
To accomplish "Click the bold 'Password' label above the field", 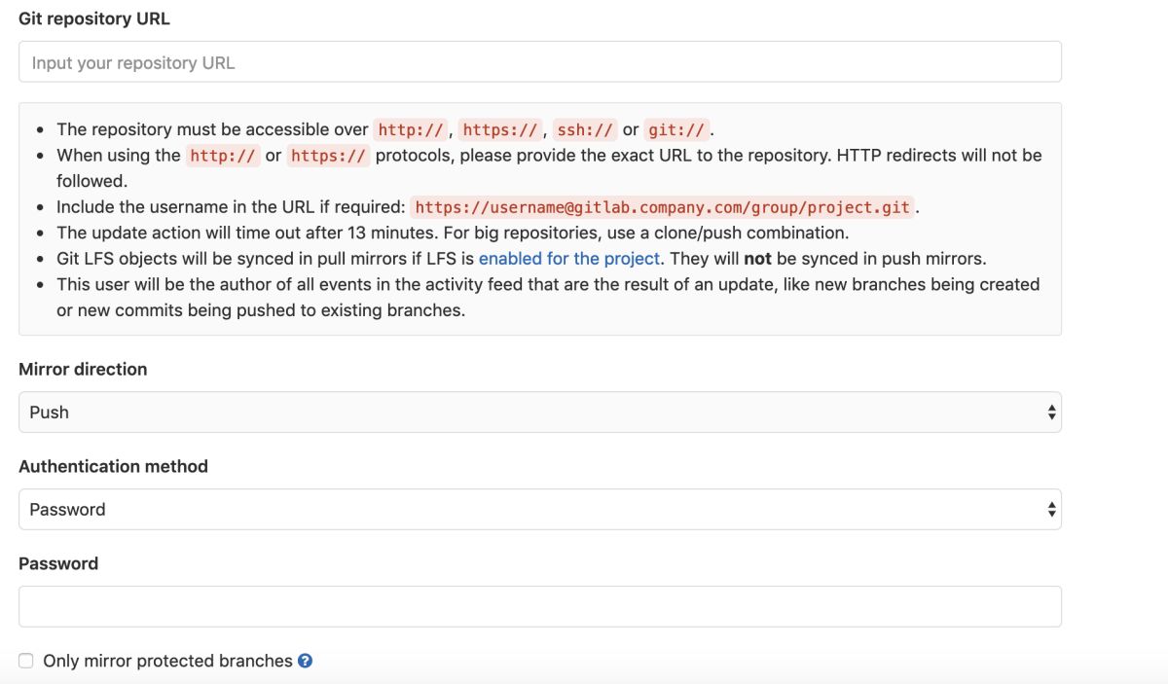I will [x=58, y=563].
